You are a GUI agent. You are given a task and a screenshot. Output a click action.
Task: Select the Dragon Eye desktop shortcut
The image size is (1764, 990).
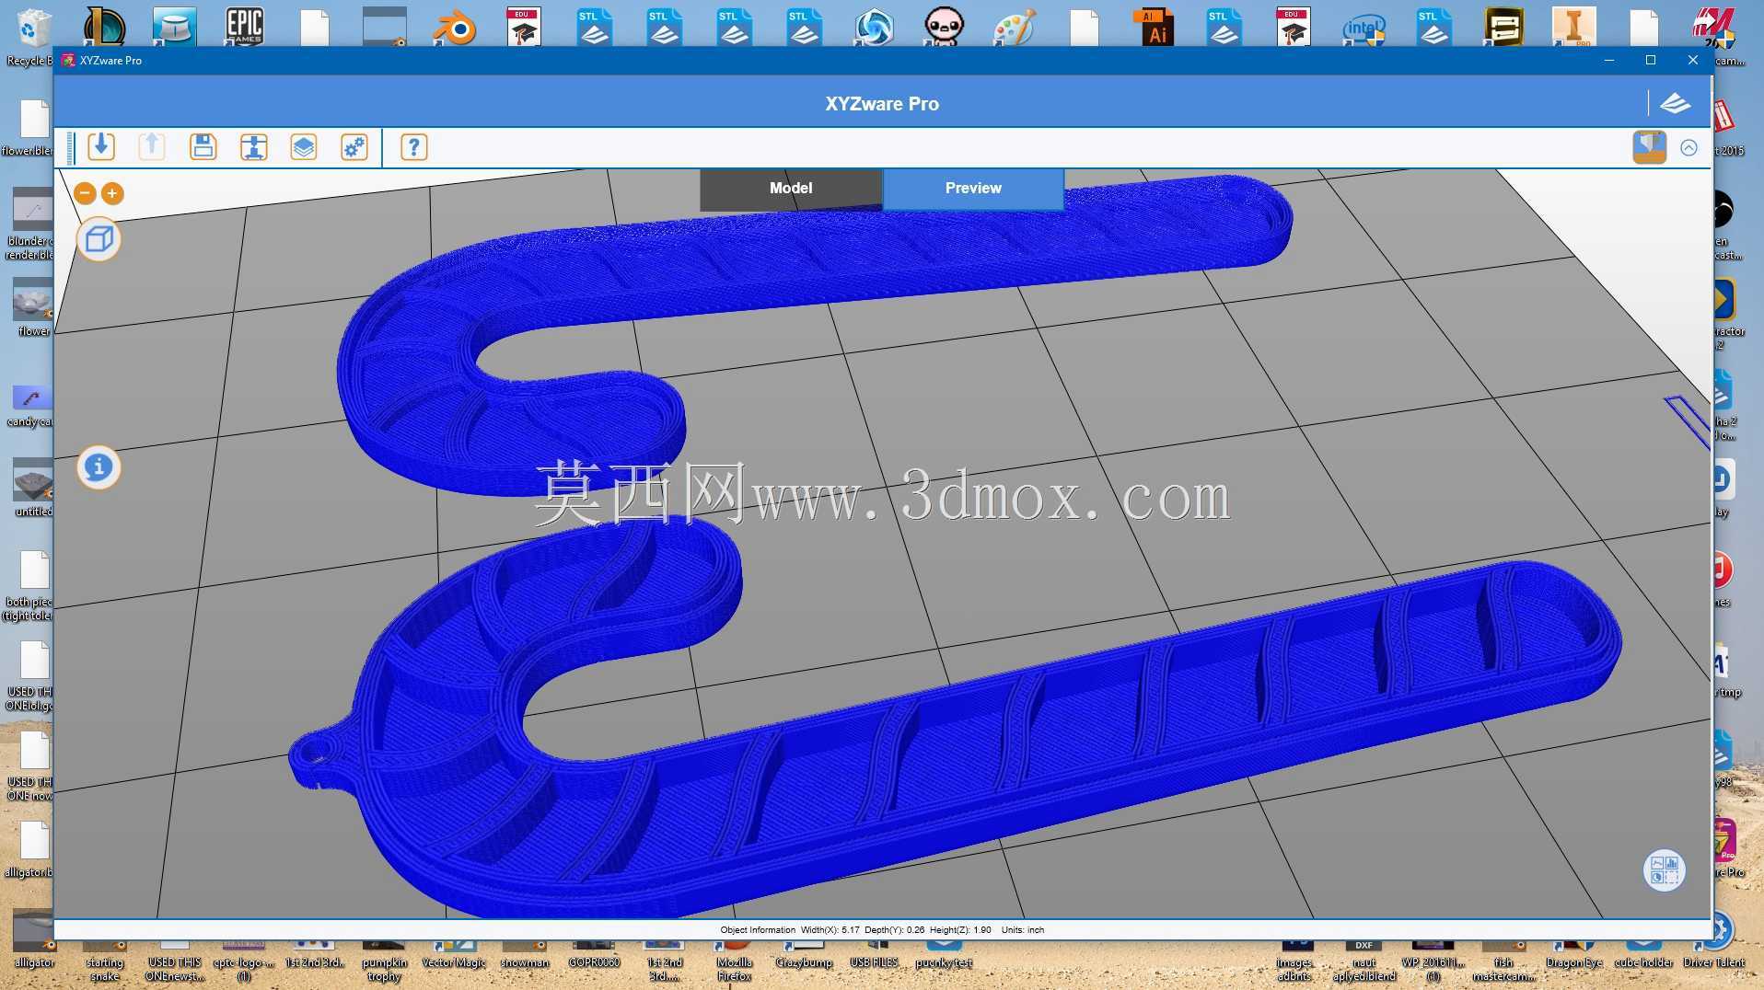click(x=1573, y=955)
